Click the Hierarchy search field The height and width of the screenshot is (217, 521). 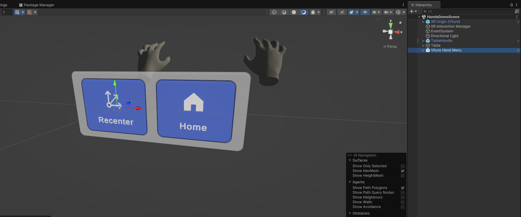468,11
